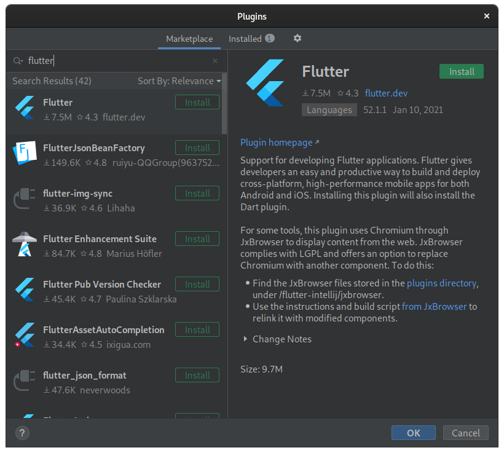The height and width of the screenshot is (453, 504).
Task: Open the flutter.dev vendor link
Action: [386, 93]
